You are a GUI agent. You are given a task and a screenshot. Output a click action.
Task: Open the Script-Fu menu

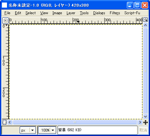coord(132,13)
